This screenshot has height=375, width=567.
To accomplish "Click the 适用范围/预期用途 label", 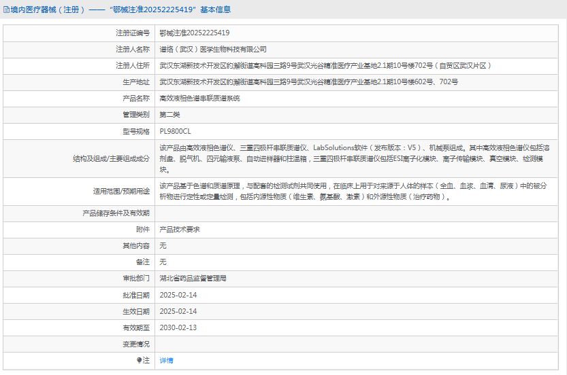I will pos(121,192).
